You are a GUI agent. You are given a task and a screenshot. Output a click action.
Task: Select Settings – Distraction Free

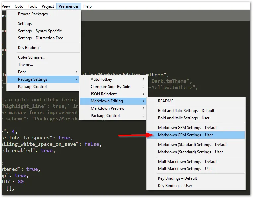44,38
